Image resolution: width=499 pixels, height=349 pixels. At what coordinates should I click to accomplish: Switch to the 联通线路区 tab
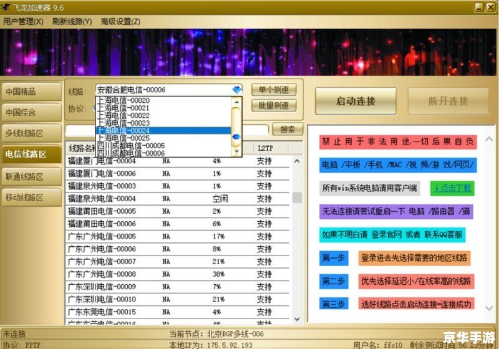31,176
